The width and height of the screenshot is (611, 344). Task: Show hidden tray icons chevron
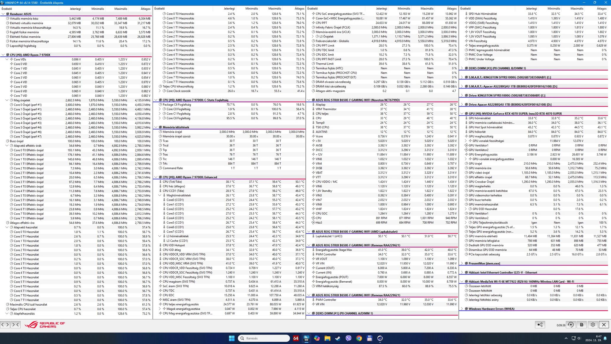coord(566,338)
